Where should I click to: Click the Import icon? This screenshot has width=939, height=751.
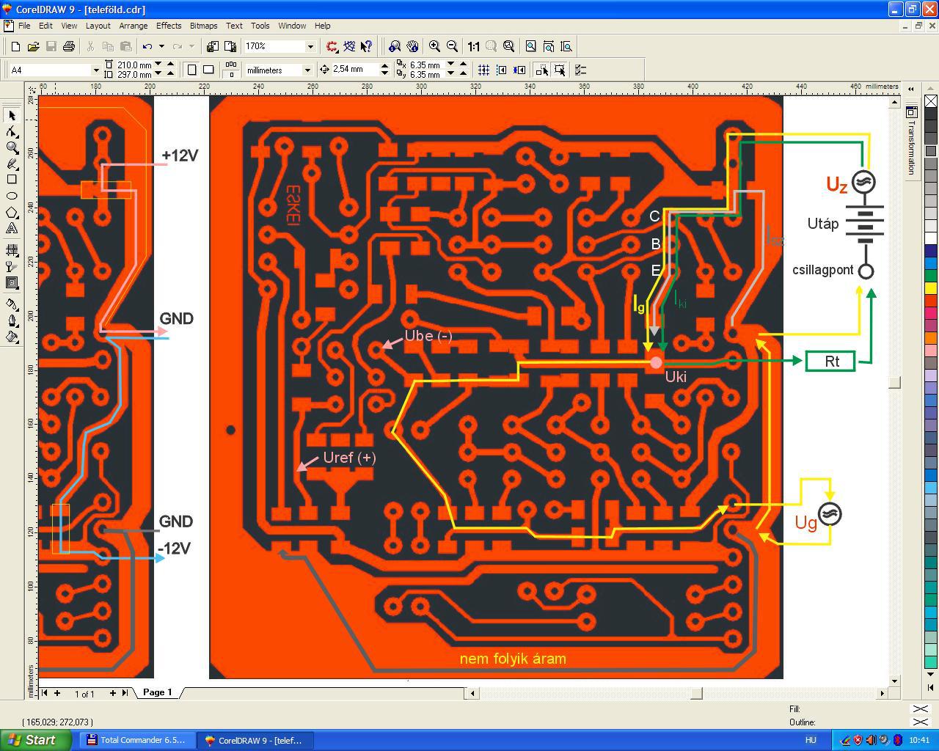(x=212, y=46)
